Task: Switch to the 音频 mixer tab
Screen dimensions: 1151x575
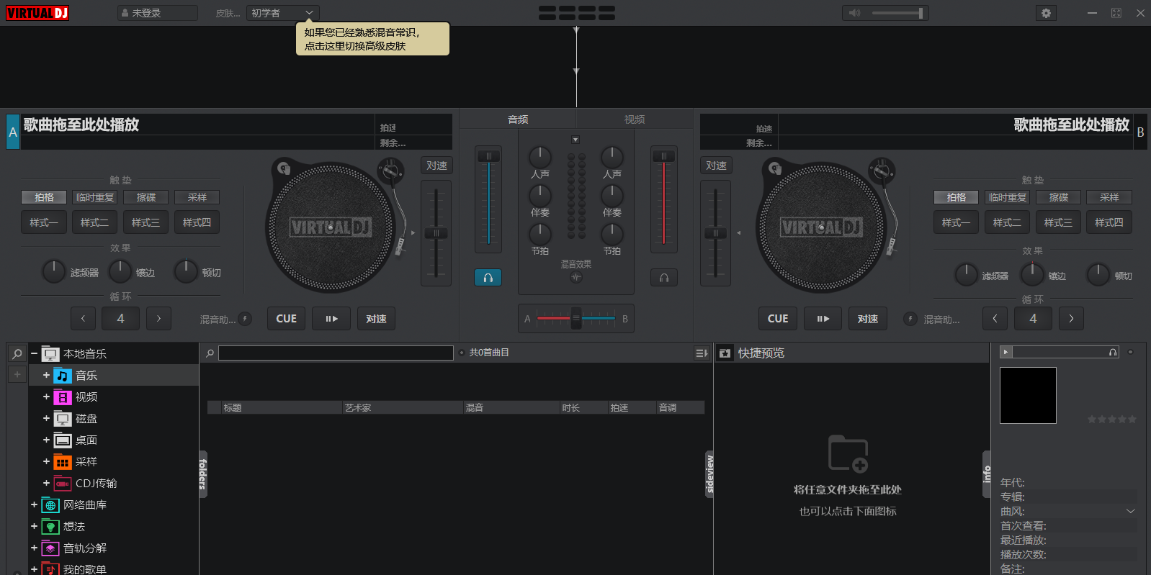Action: coord(518,119)
